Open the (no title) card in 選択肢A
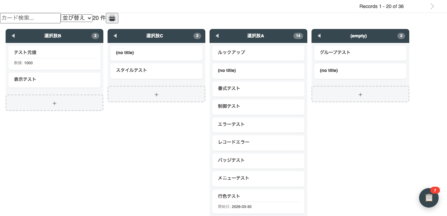 (258, 71)
